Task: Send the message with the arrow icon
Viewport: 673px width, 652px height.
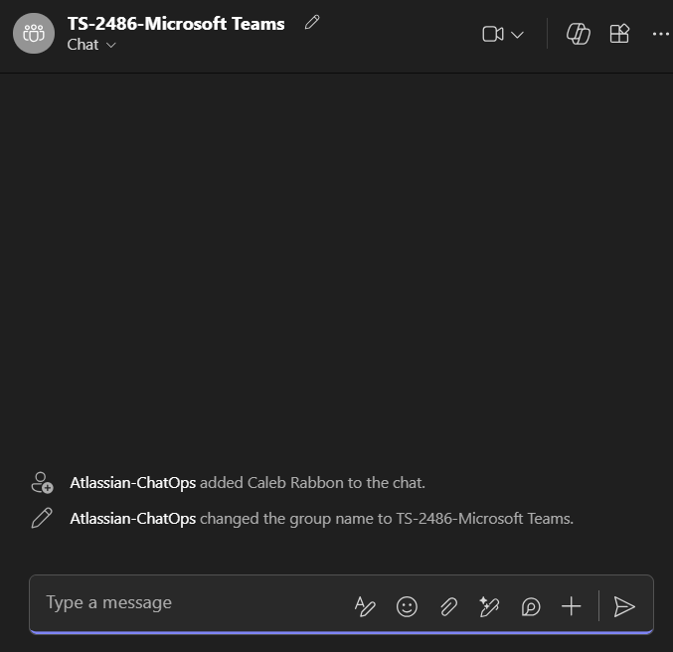Action: (624, 606)
